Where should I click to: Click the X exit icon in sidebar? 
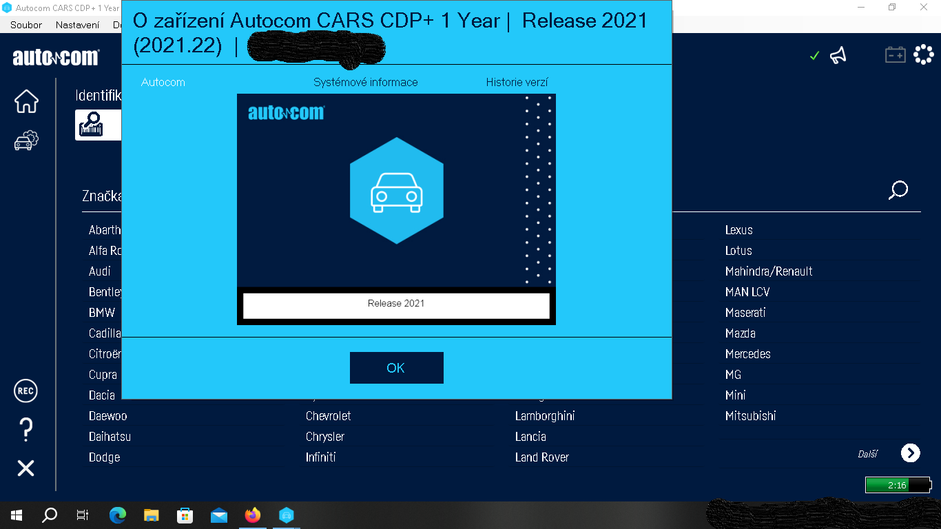pyautogui.click(x=25, y=468)
